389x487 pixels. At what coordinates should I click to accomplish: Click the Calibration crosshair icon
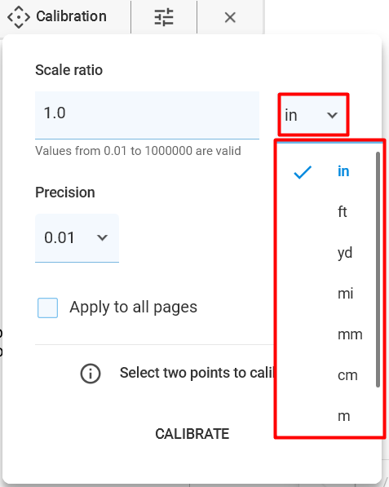click(x=19, y=17)
